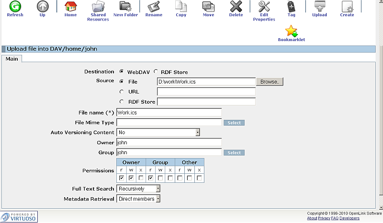Switch to the Main tab
Image resolution: width=383 pixels, height=223 pixels.
12,59
